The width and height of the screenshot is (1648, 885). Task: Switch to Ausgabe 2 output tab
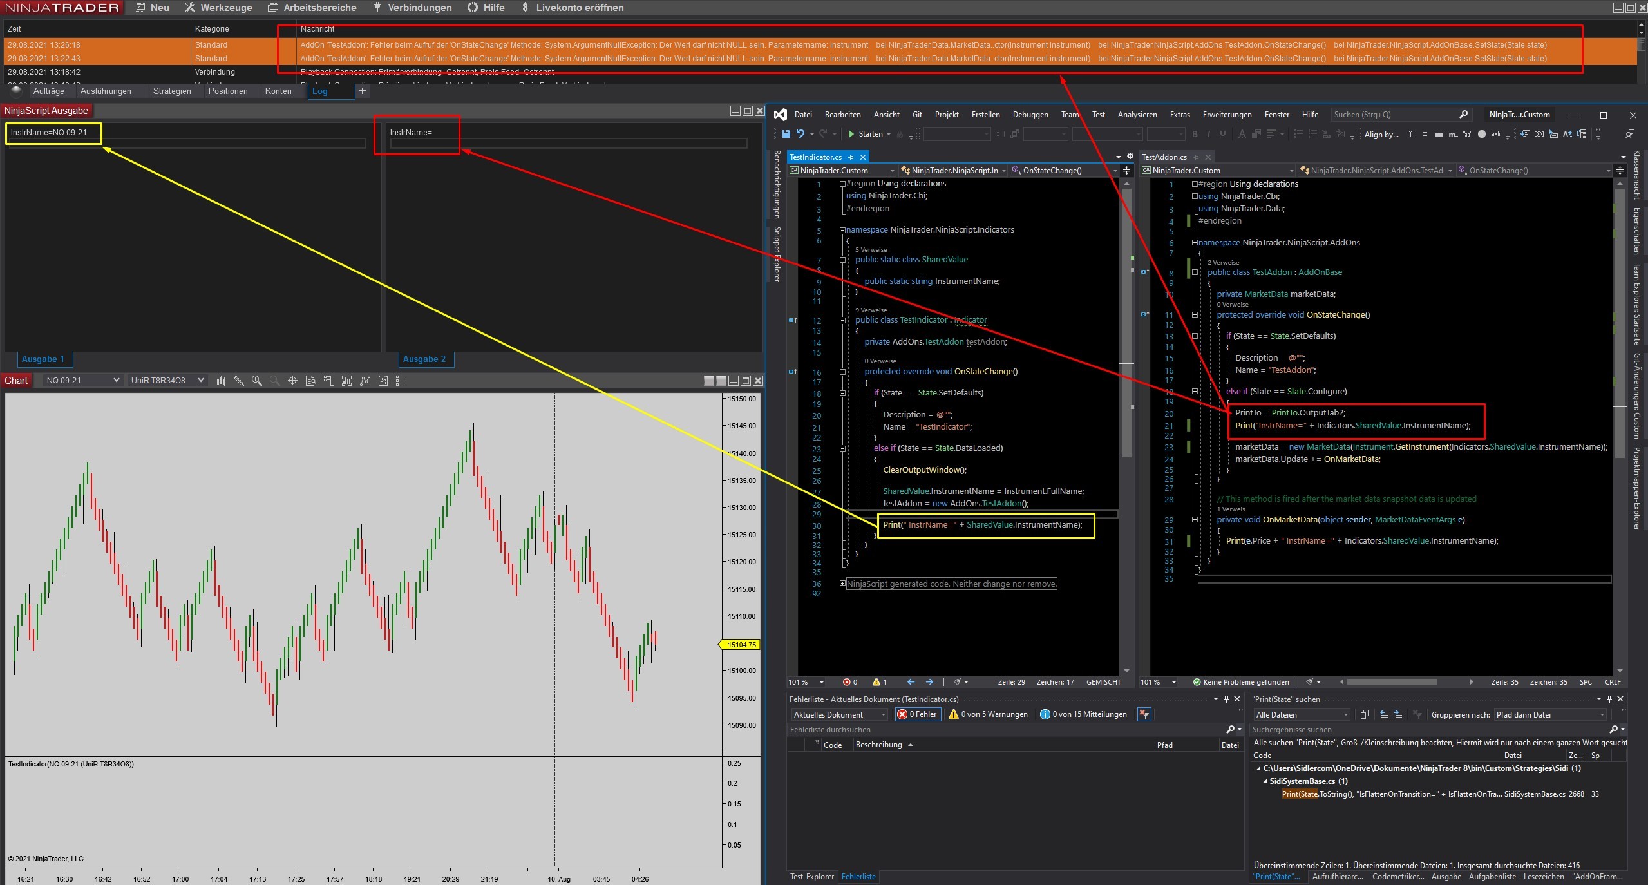pyautogui.click(x=424, y=359)
